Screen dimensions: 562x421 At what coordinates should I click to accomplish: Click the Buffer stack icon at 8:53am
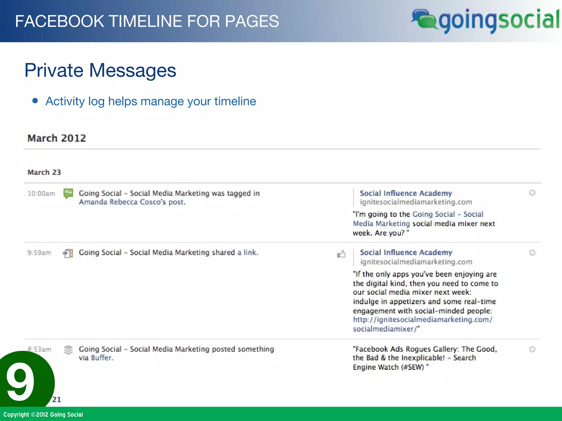(x=68, y=350)
